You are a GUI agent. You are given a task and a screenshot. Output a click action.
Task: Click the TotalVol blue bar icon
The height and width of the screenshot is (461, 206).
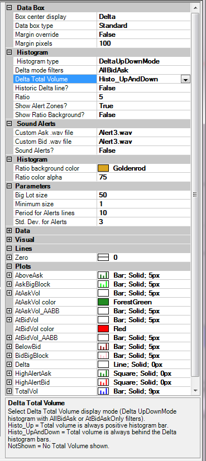103,391
